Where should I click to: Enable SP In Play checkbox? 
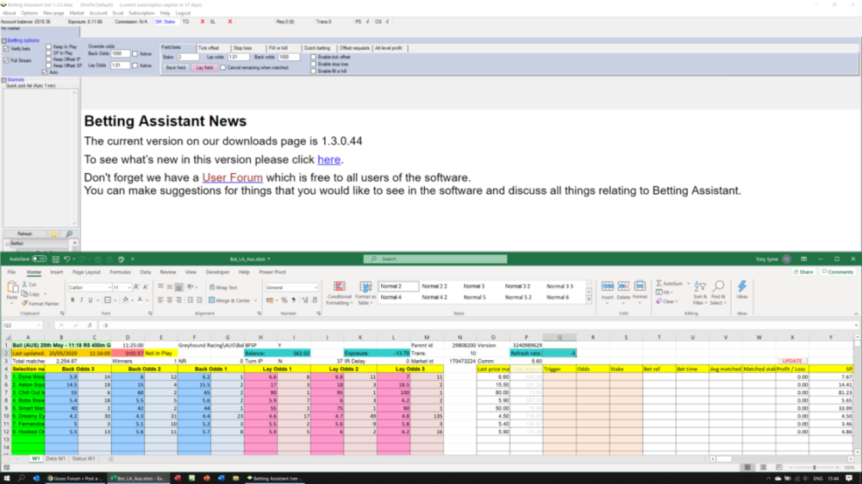[x=48, y=53]
